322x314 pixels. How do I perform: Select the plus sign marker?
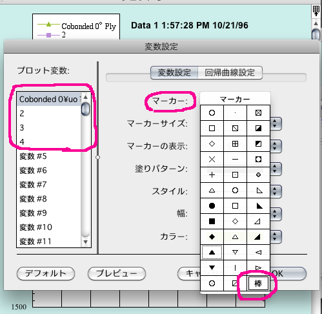[x=212, y=175]
